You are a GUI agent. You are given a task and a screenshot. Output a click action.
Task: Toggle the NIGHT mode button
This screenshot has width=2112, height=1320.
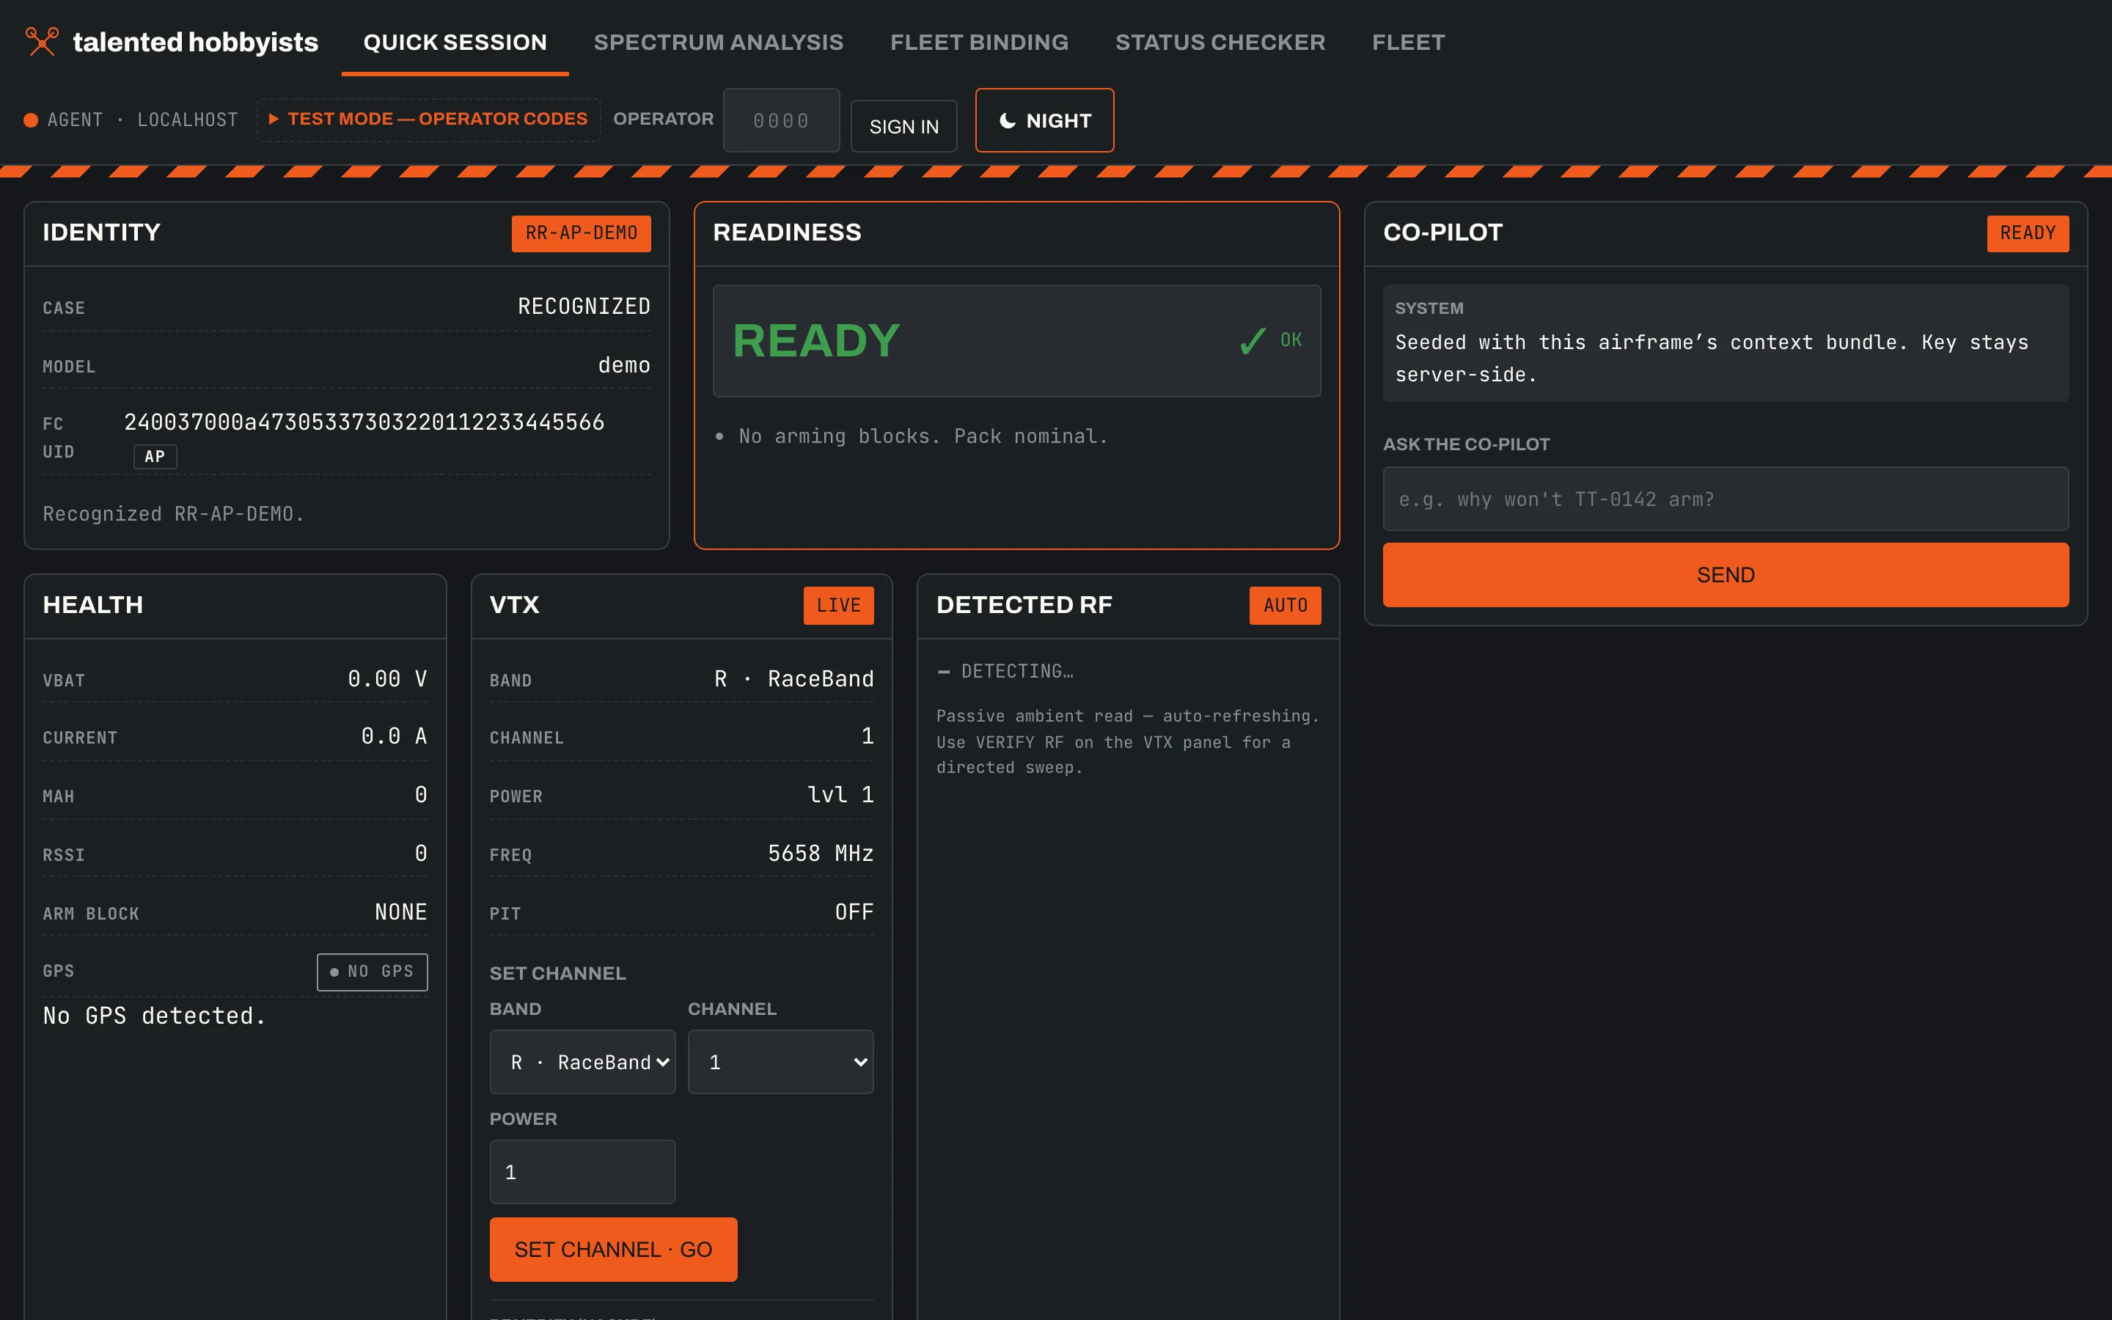click(1044, 120)
